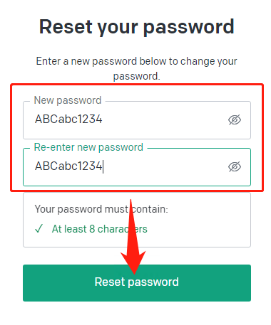Click the 'New password' field label

coord(68,100)
